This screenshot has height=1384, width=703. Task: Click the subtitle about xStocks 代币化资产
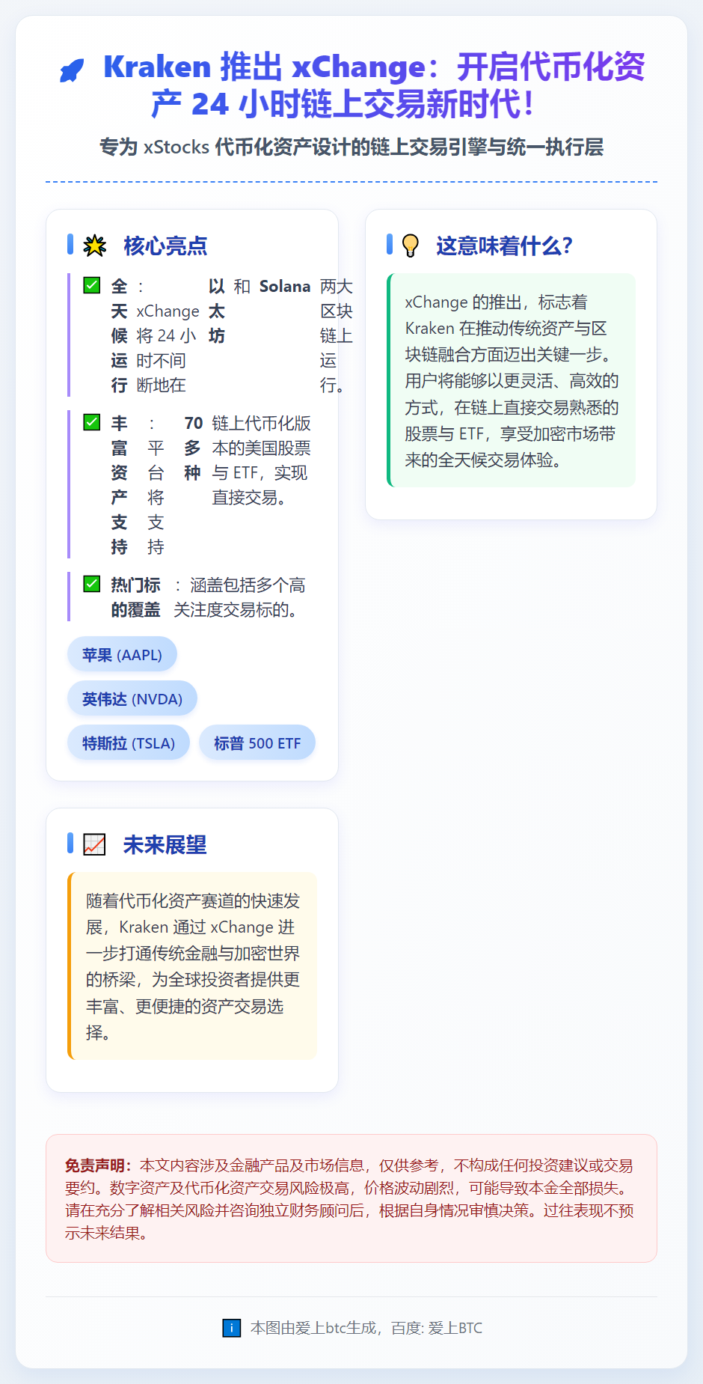[x=351, y=147]
